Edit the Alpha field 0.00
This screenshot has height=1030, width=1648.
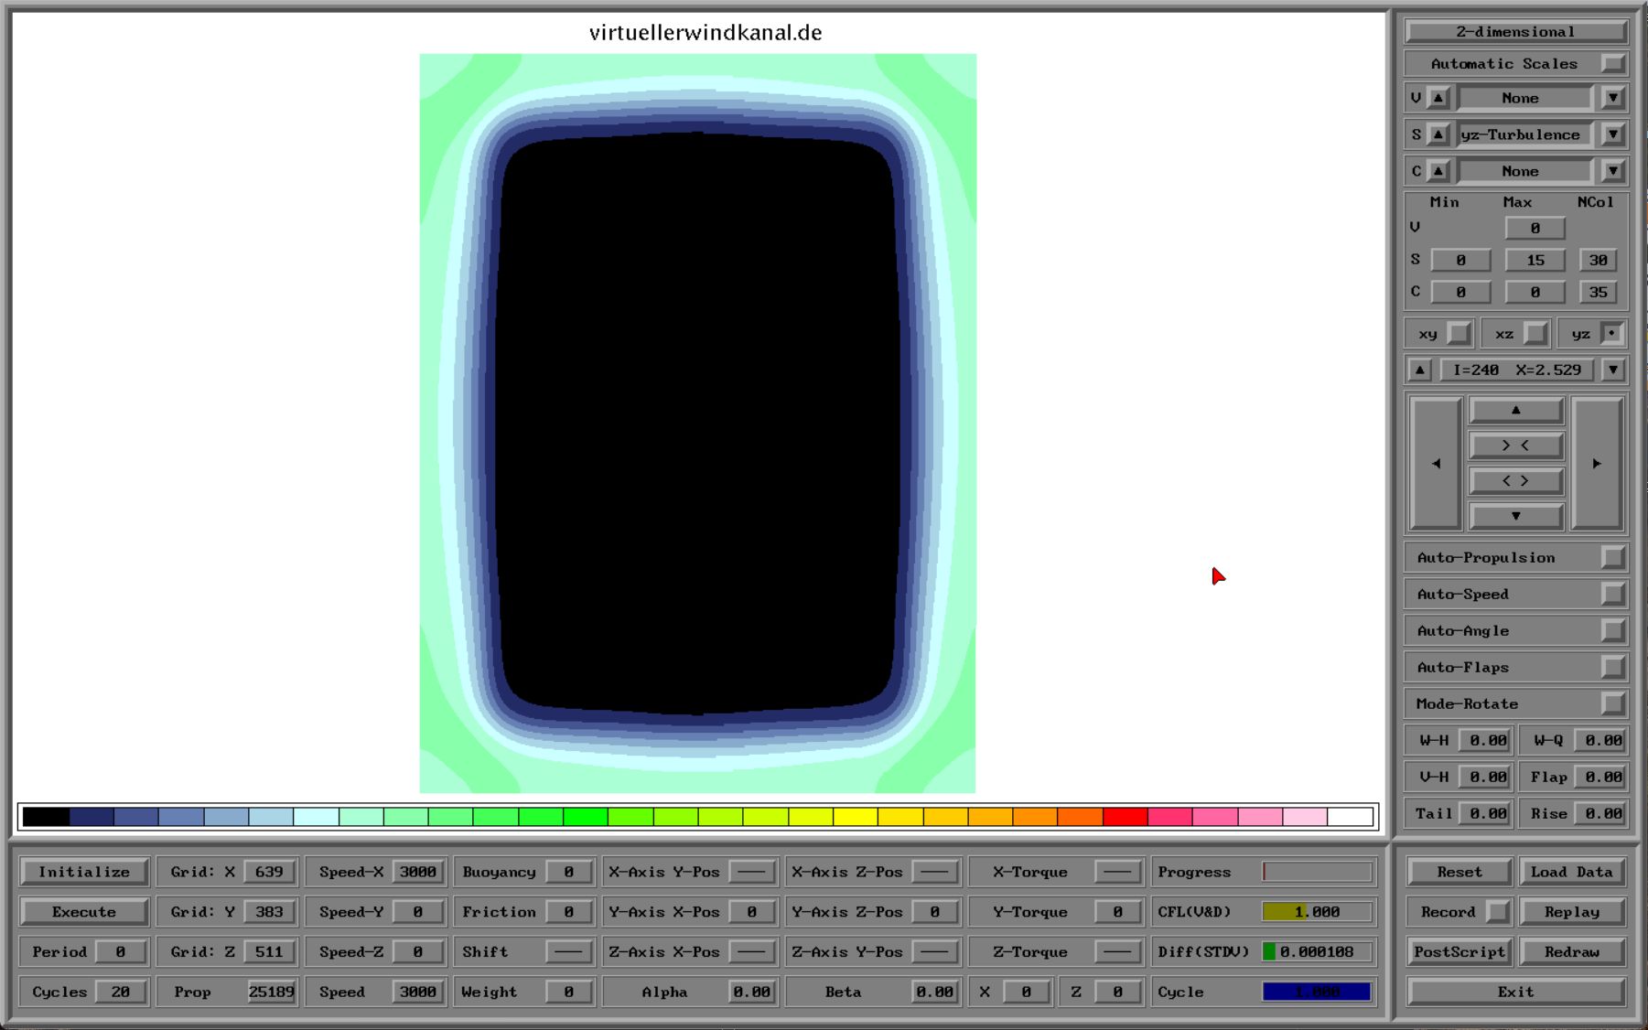[x=751, y=992]
